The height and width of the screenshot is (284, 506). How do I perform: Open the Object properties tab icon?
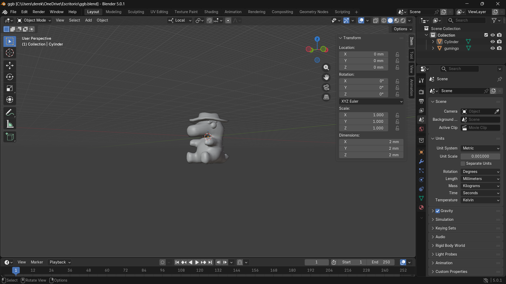421,152
